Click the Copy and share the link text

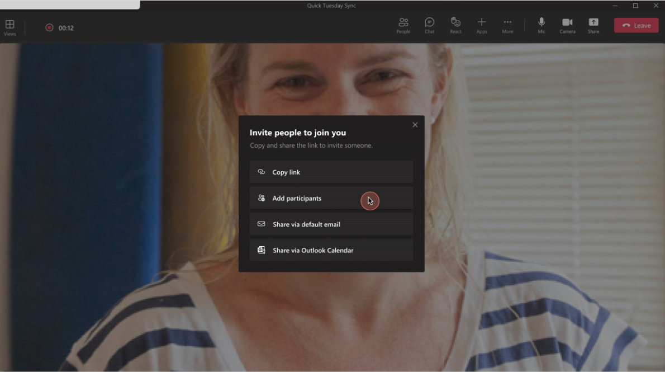click(311, 145)
